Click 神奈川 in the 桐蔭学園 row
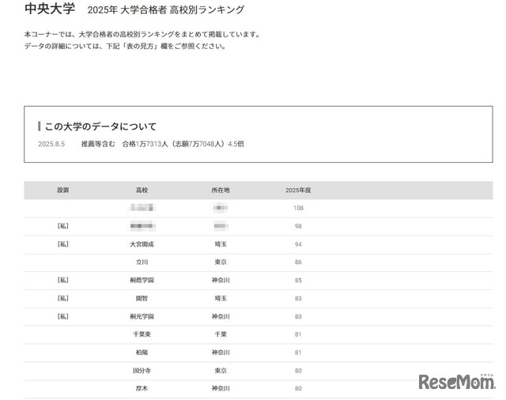This screenshot has width=506, height=400. click(221, 280)
